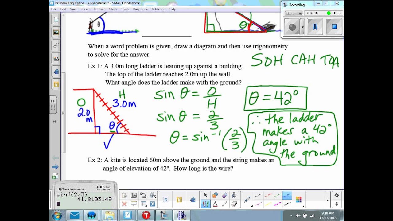Click the Paste clipboard toolbar icon
This screenshot has width=393, height=221.
pyautogui.click(x=124, y=195)
